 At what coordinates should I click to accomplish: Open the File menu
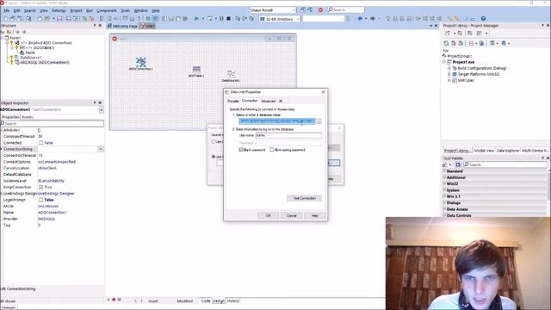click(x=7, y=10)
